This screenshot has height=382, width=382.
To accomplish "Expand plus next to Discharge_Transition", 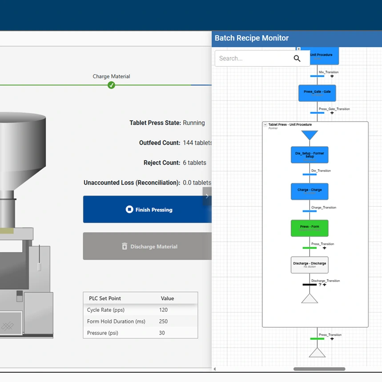I will (324, 285).
